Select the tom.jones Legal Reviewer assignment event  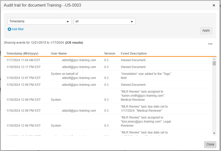click(146, 122)
